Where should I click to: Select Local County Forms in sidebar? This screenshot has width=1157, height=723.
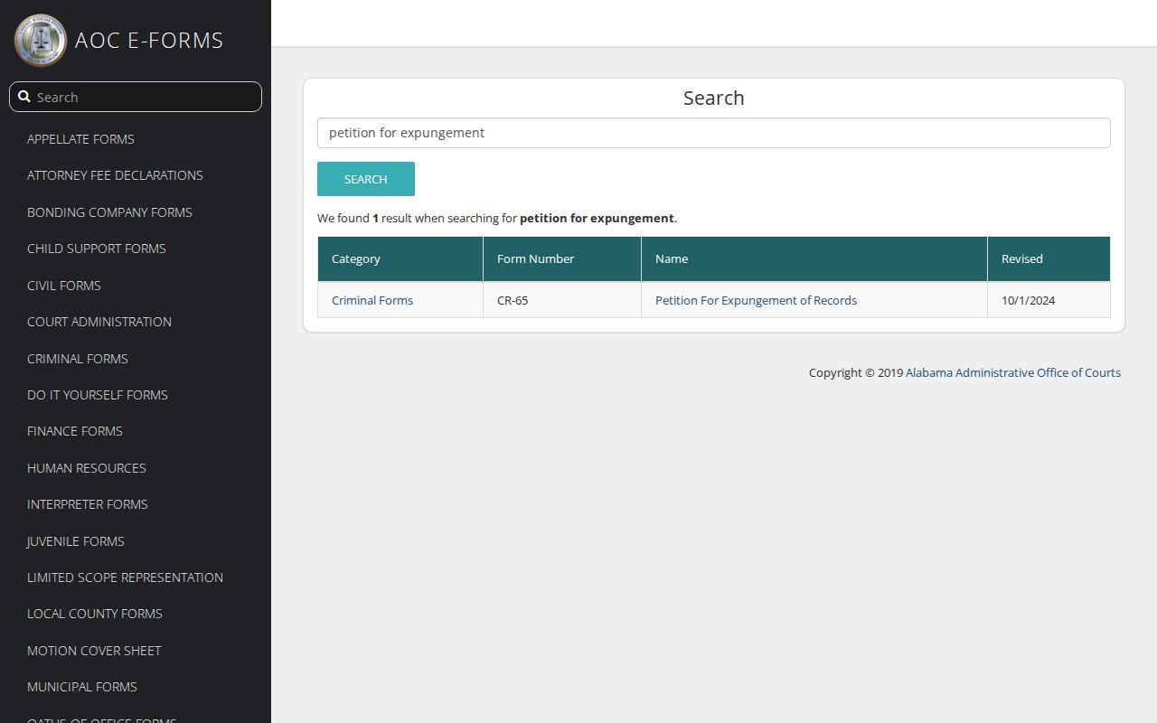pyautogui.click(x=95, y=614)
